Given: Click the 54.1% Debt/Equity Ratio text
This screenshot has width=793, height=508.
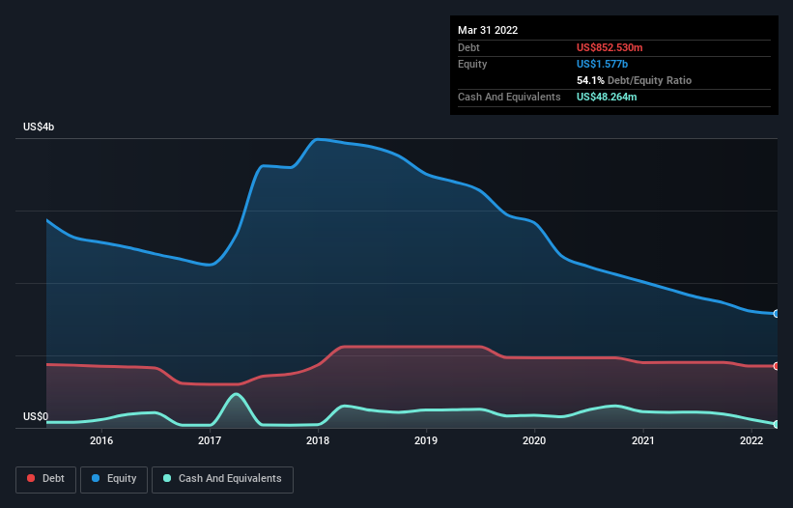Looking at the screenshot, I should click(x=635, y=80).
